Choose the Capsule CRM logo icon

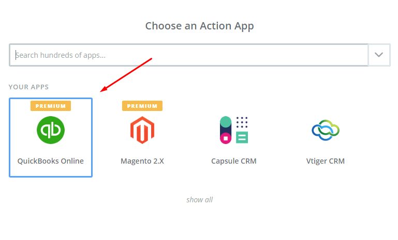[x=234, y=130]
